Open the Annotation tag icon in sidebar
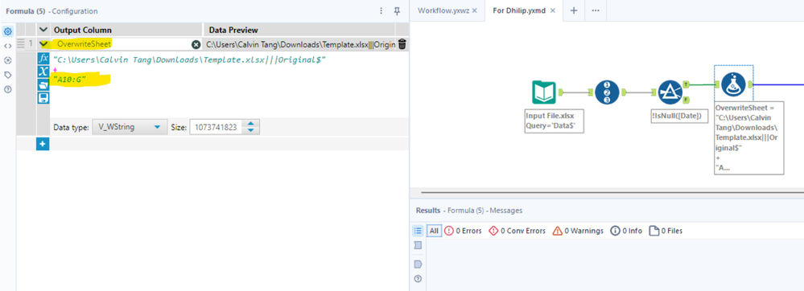The width and height of the screenshot is (804, 291). [x=8, y=75]
